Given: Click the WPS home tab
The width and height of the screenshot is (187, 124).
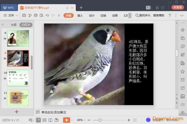Looking at the screenshot, I should pos(9,8).
